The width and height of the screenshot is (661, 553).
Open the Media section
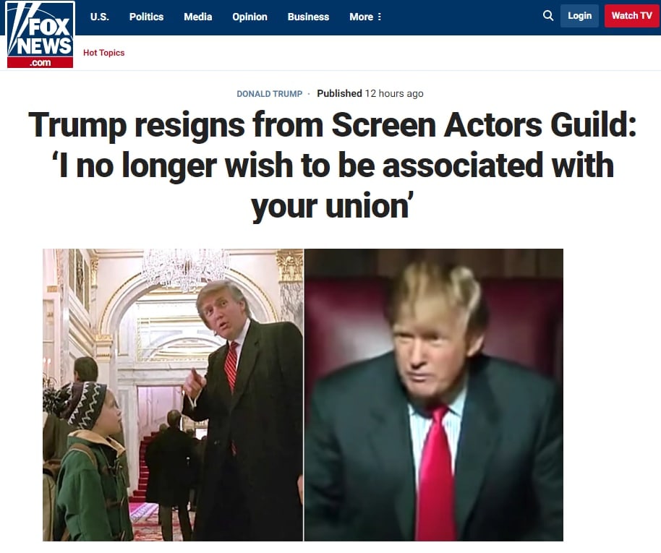click(x=197, y=17)
